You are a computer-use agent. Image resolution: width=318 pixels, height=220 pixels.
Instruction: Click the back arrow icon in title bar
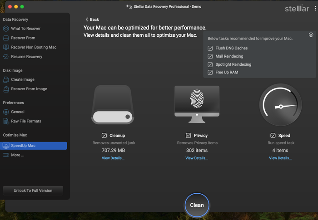(x=129, y=7)
